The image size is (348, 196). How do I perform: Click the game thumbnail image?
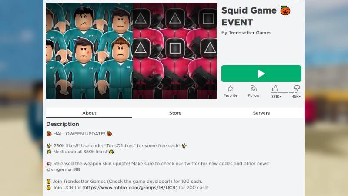click(131, 51)
